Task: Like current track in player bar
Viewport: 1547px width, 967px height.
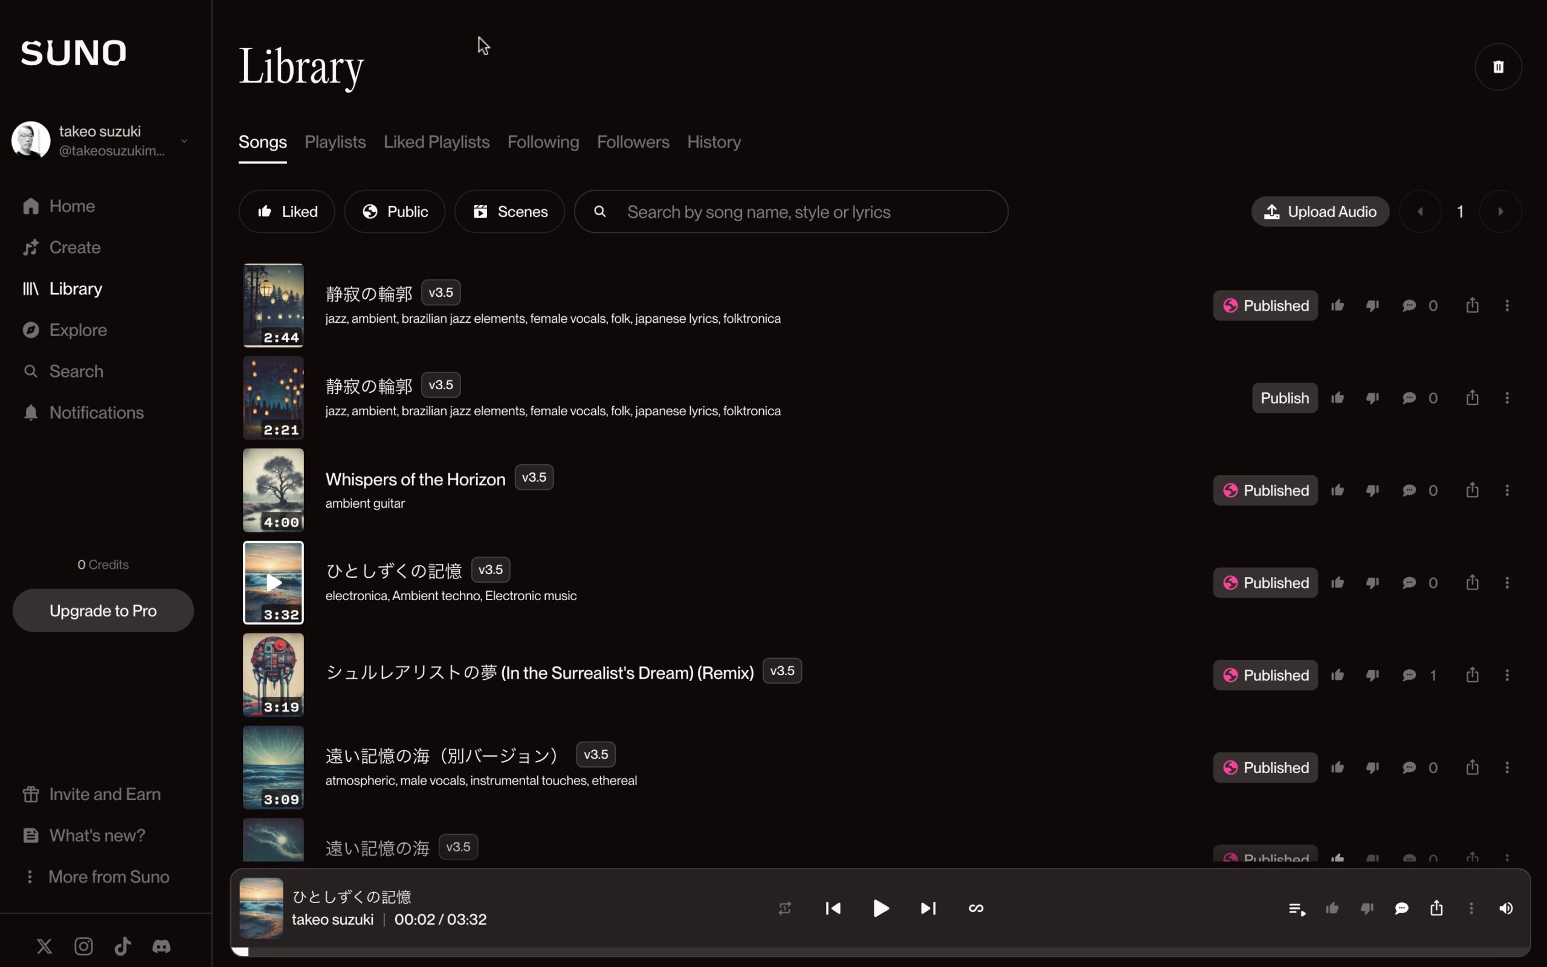Action: [x=1332, y=908]
